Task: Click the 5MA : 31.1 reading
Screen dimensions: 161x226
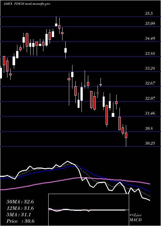Action: point(19,215)
